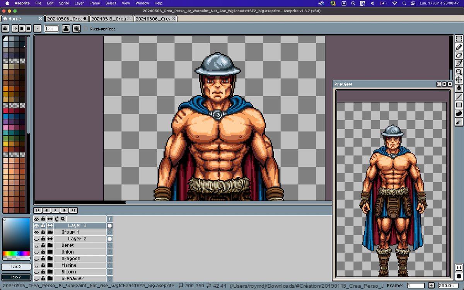Image resolution: width=464 pixels, height=290 pixels.
Task: Expand the Beret group folder
Action: click(x=50, y=245)
